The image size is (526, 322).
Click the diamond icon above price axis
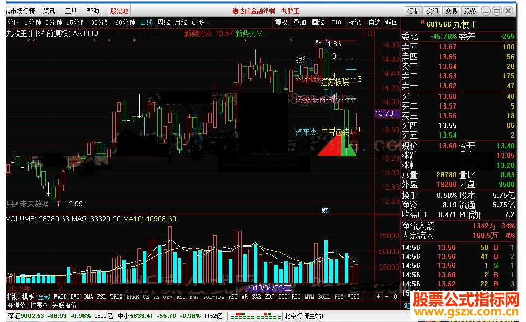[x=363, y=33]
